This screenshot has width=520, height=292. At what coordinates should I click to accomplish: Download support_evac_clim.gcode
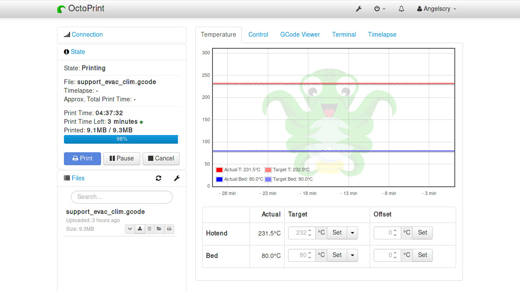coord(140,229)
